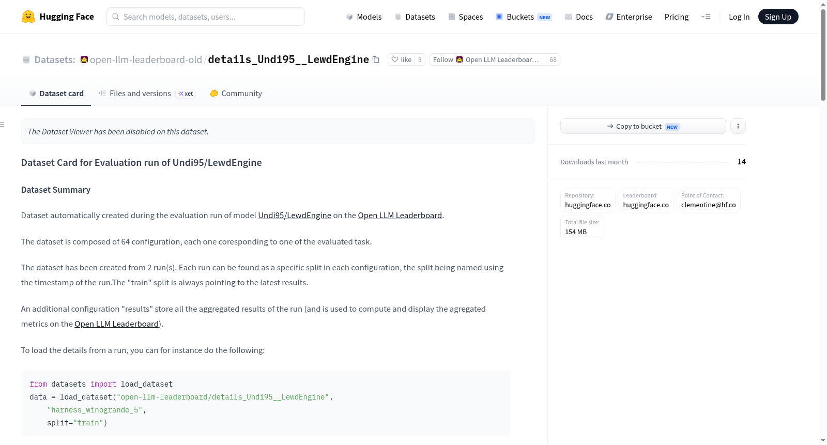Switch to Files and versions tab

pyautogui.click(x=147, y=94)
